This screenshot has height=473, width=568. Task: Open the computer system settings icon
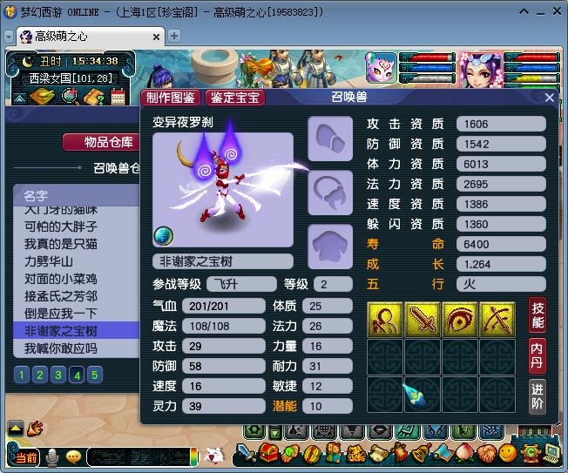click(x=552, y=453)
